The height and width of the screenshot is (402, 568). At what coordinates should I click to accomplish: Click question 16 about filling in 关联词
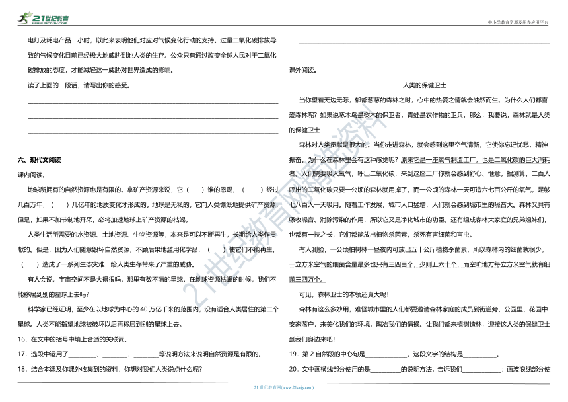pos(73,339)
